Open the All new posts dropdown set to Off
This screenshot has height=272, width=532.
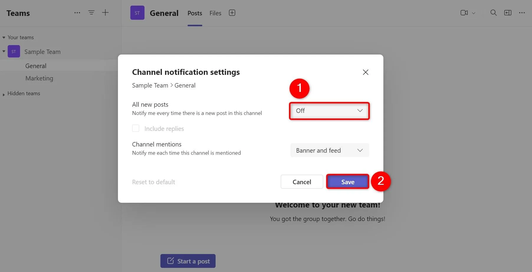[329, 111]
